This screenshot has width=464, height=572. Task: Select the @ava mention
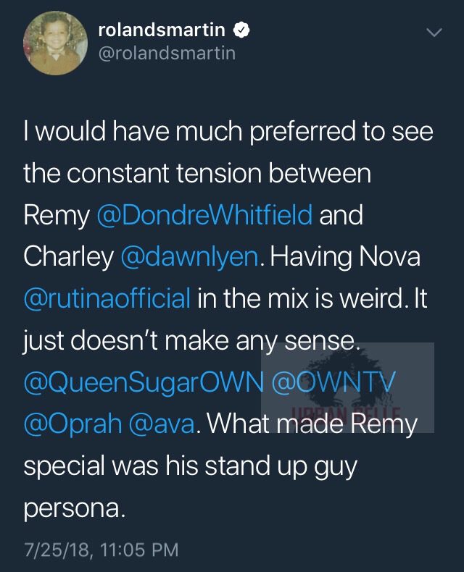pyautogui.click(x=161, y=424)
